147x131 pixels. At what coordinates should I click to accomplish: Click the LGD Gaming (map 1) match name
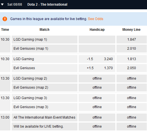click(x=30, y=40)
